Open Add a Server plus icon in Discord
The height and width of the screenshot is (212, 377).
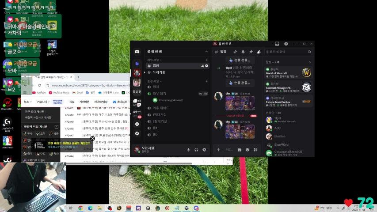(x=137, y=124)
